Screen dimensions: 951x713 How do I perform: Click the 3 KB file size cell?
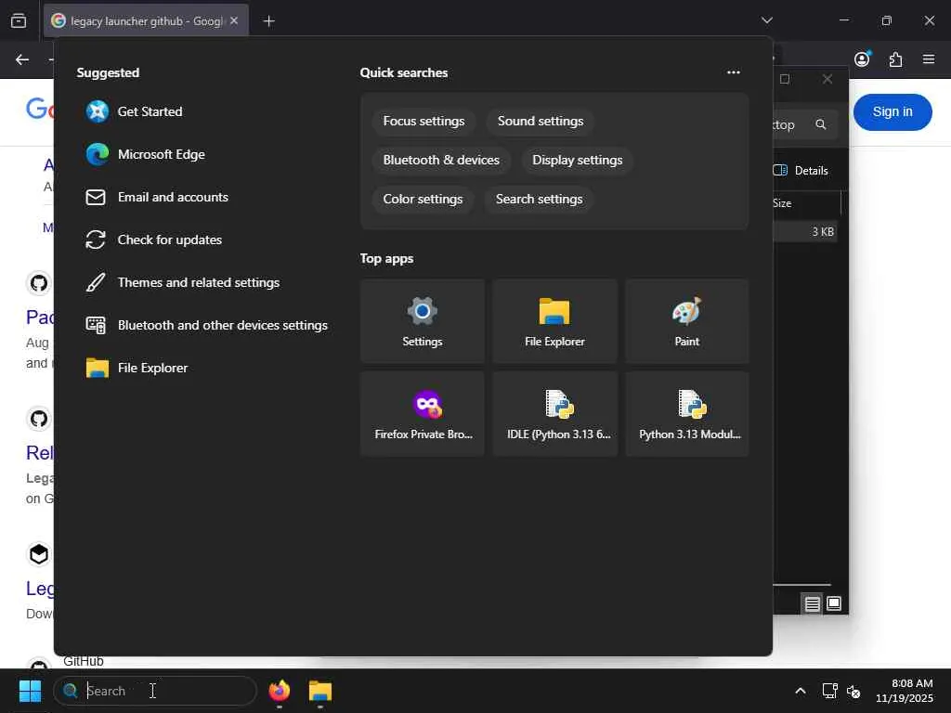[823, 231]
